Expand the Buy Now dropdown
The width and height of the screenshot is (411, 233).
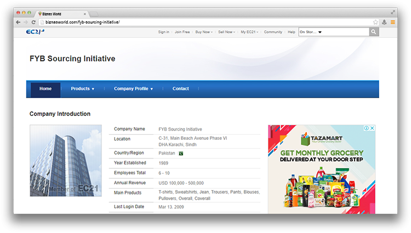tap(204, 32)
